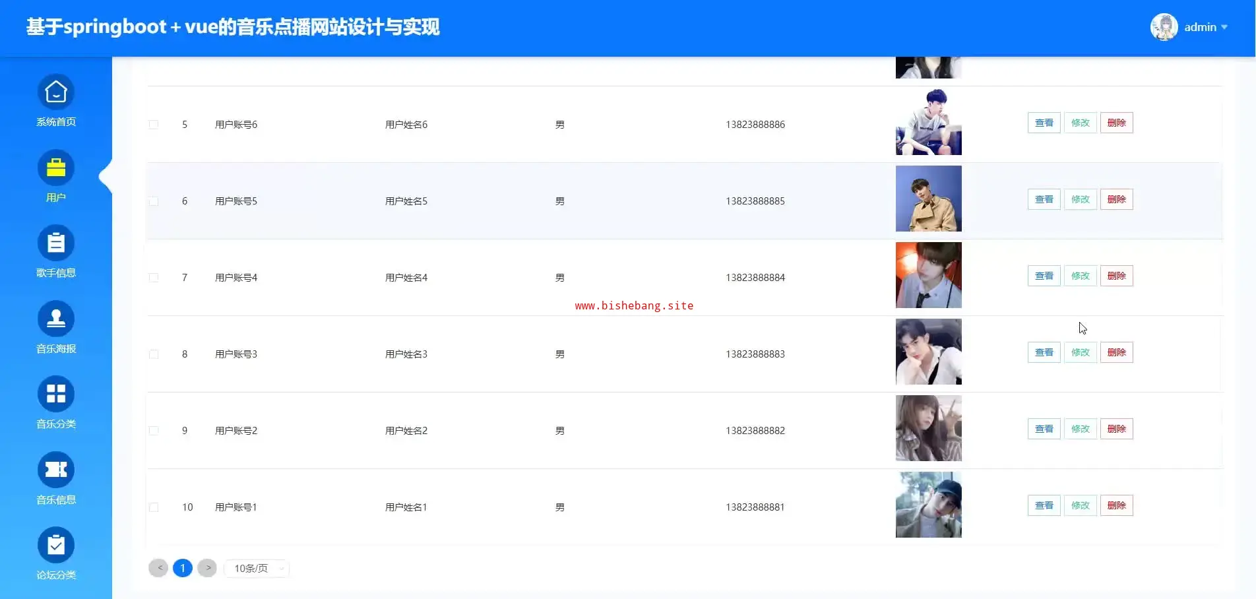Click the account cell 用户账号3
The width and height of the screenshot is (1256, 599).
(x=236, y=354)
